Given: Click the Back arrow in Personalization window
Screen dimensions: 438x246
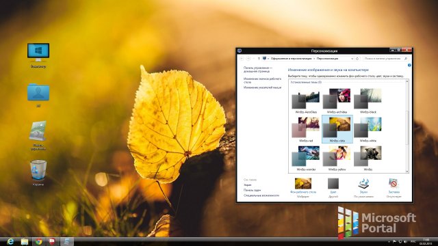Looking at the screenshot, I should coord(242,59).
